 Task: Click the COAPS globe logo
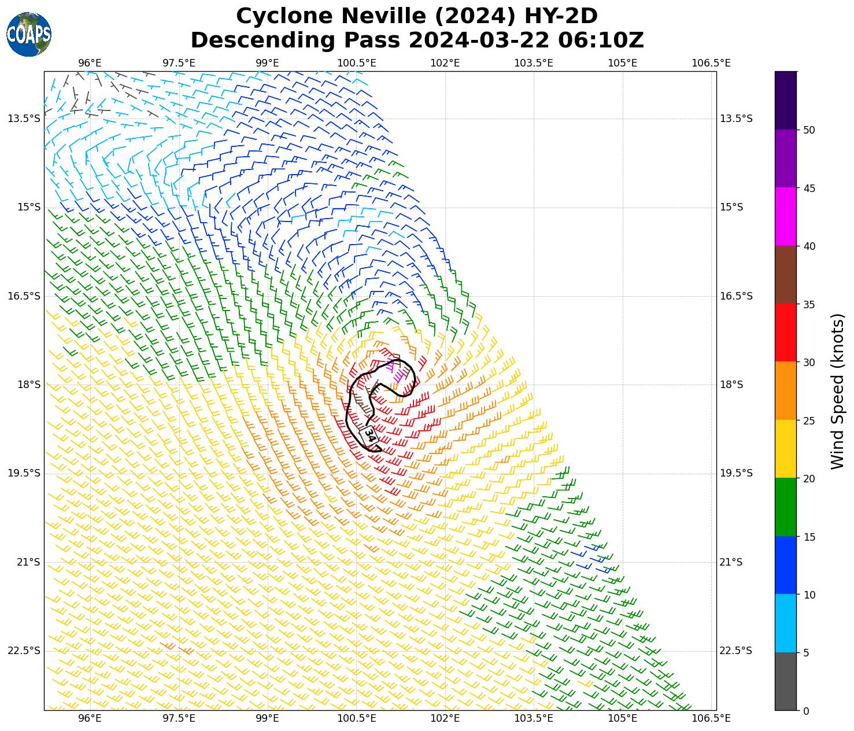point(29,34)
